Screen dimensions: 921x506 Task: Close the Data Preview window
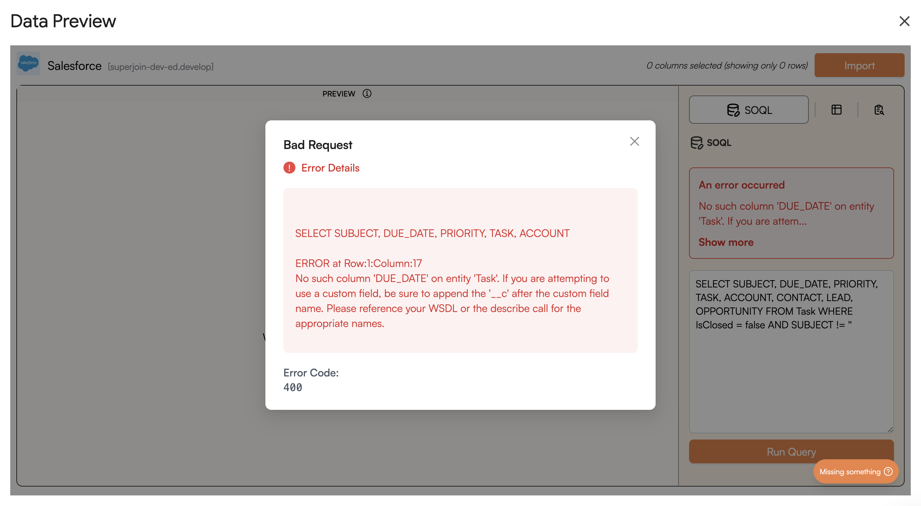click(904, 21)
